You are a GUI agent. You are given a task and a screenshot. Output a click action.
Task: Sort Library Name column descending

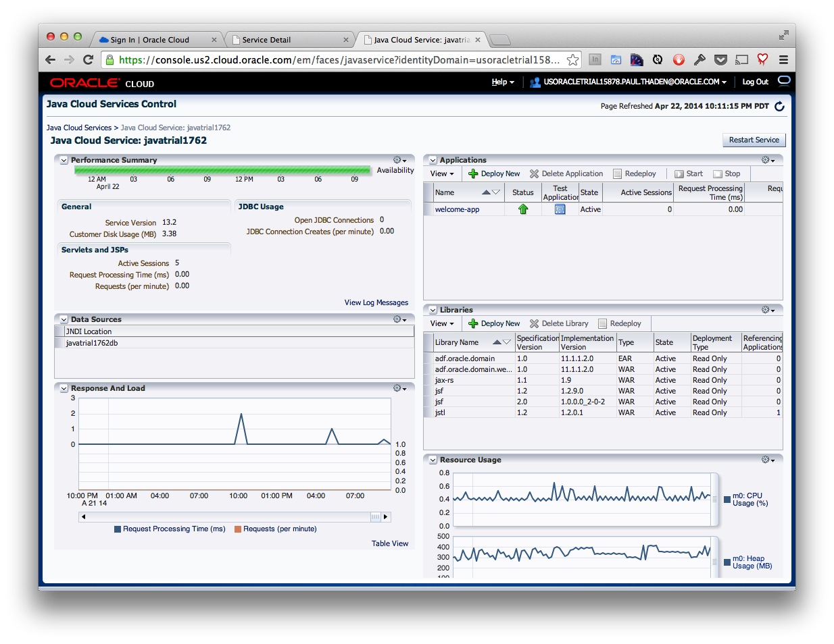pos(507,342)
